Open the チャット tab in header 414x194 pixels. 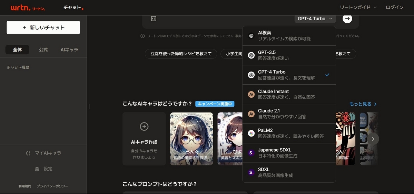73,8
